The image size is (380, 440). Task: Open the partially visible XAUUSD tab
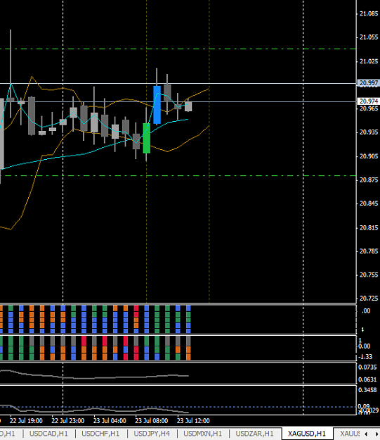point(349,434)
